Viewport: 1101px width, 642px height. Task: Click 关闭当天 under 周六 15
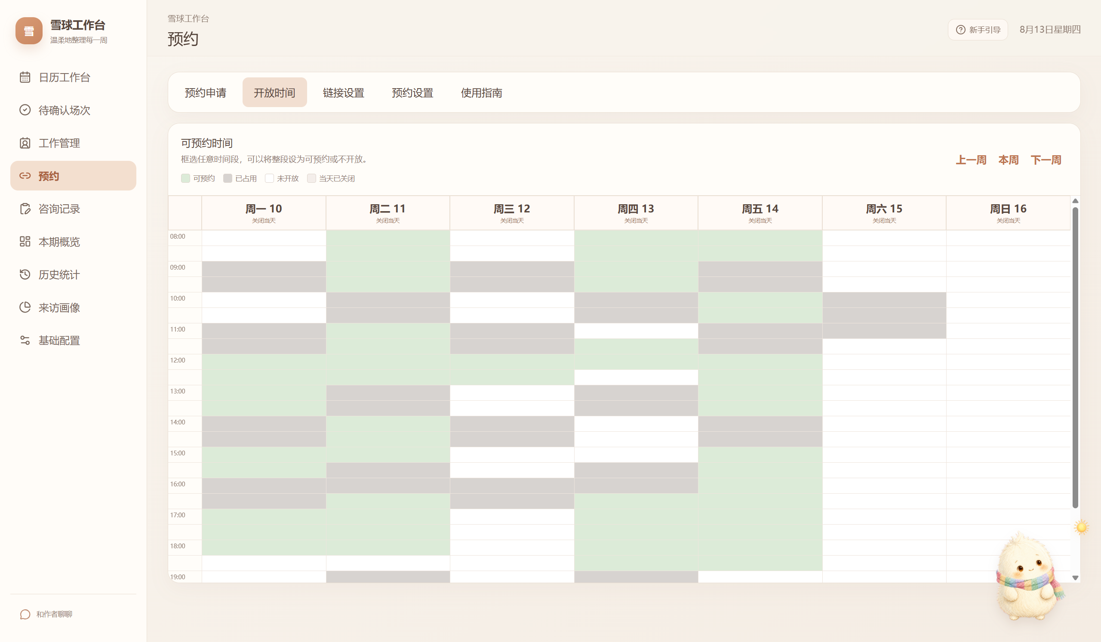point(884,221)
